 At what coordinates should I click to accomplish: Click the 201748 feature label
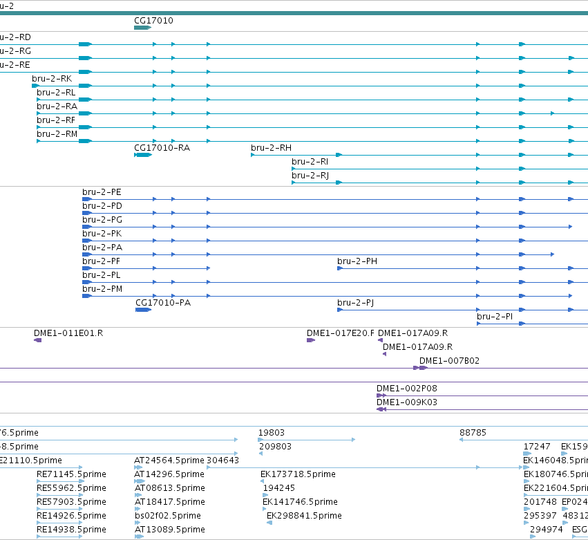(540, 502)
